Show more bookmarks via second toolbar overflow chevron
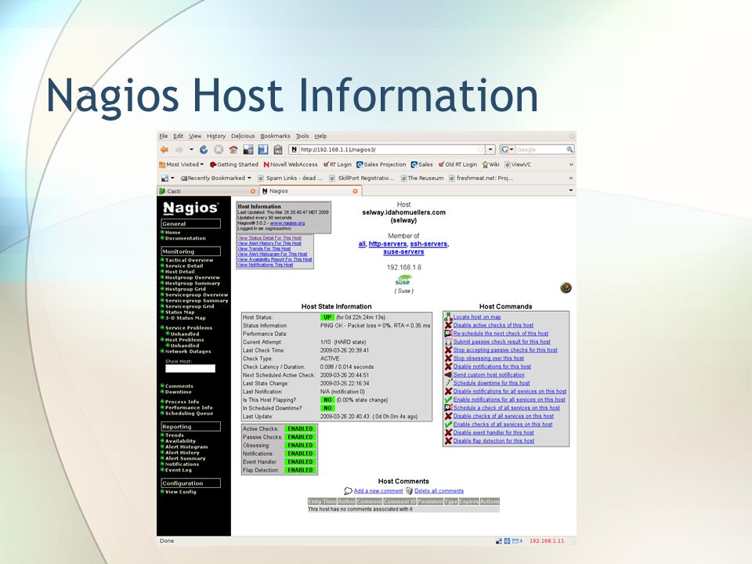Viewport: 752px width, 564px height. pos(571,178)
